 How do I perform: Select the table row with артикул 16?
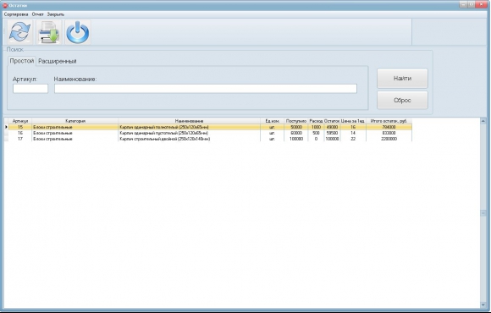point(208,133)
